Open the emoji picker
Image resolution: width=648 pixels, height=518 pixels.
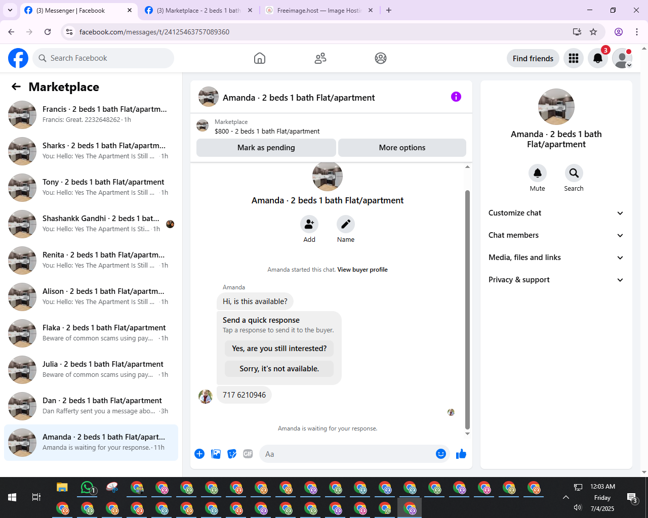(441, 454)
